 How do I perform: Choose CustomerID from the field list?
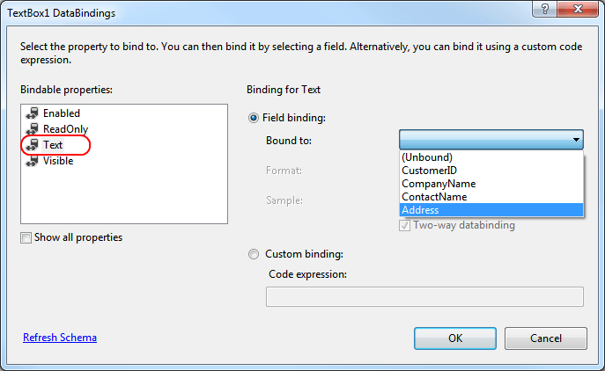429,171
